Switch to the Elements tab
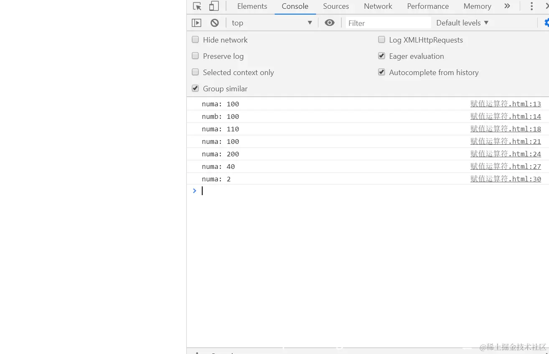Viewport: 549px width, 354px height. coord(252,6)
